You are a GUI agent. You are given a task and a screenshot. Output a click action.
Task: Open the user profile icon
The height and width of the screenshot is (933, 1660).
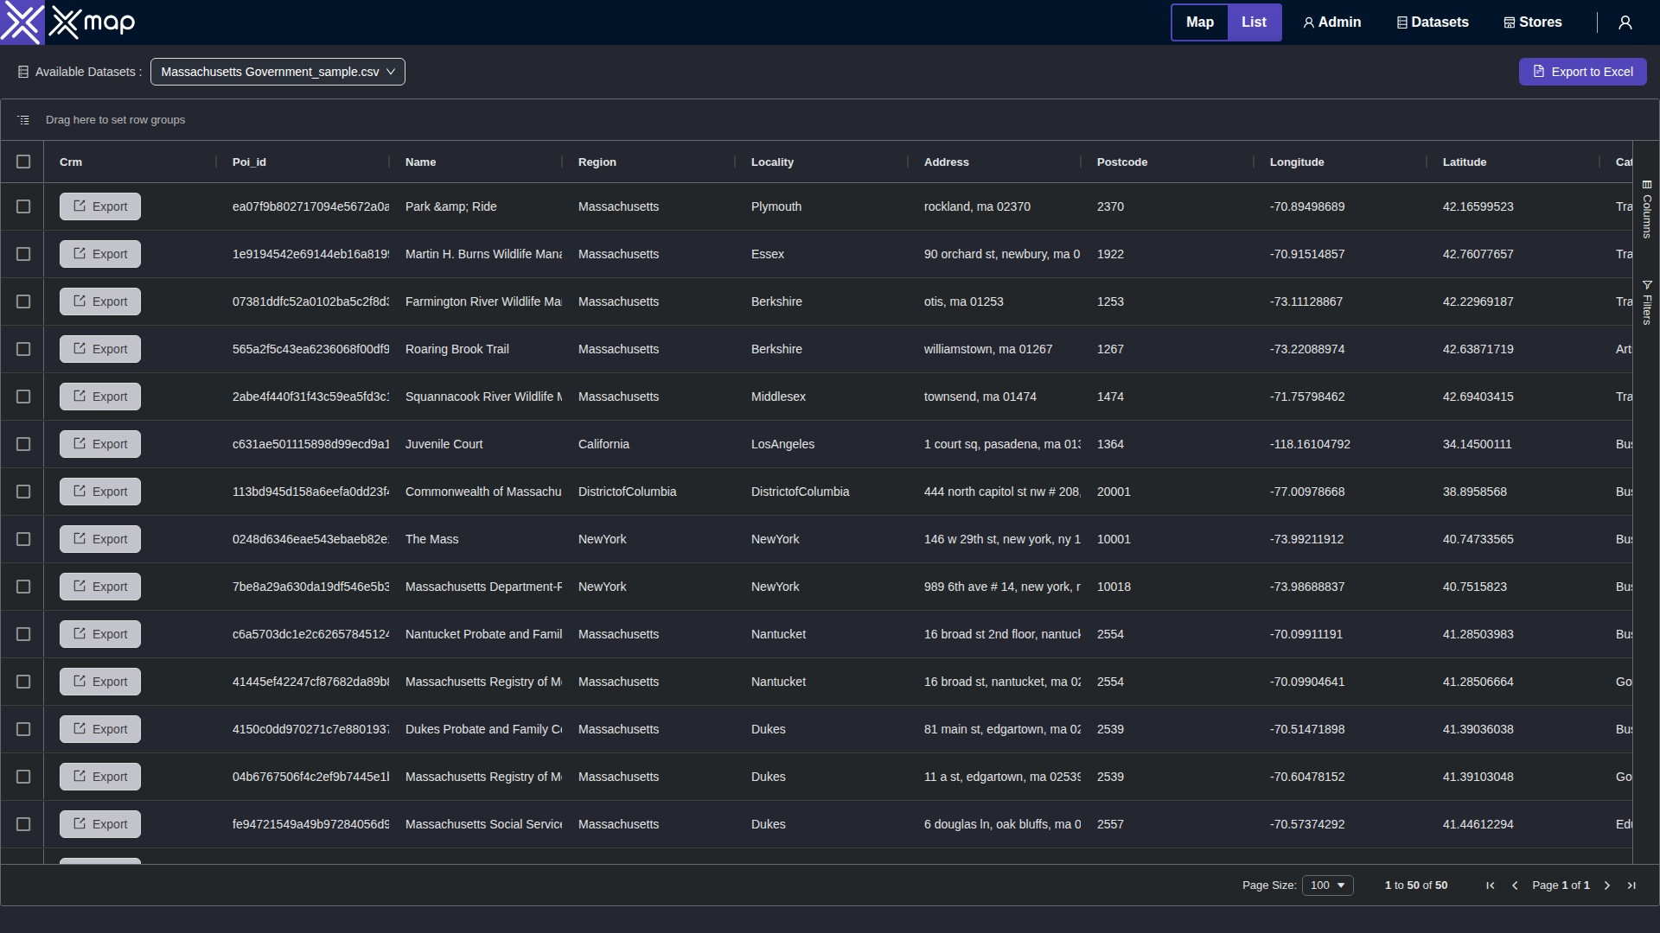(x=1625, y=22)
